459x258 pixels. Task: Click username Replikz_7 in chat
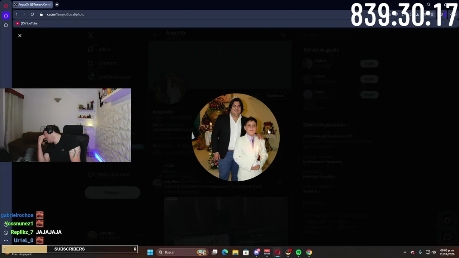22,232
